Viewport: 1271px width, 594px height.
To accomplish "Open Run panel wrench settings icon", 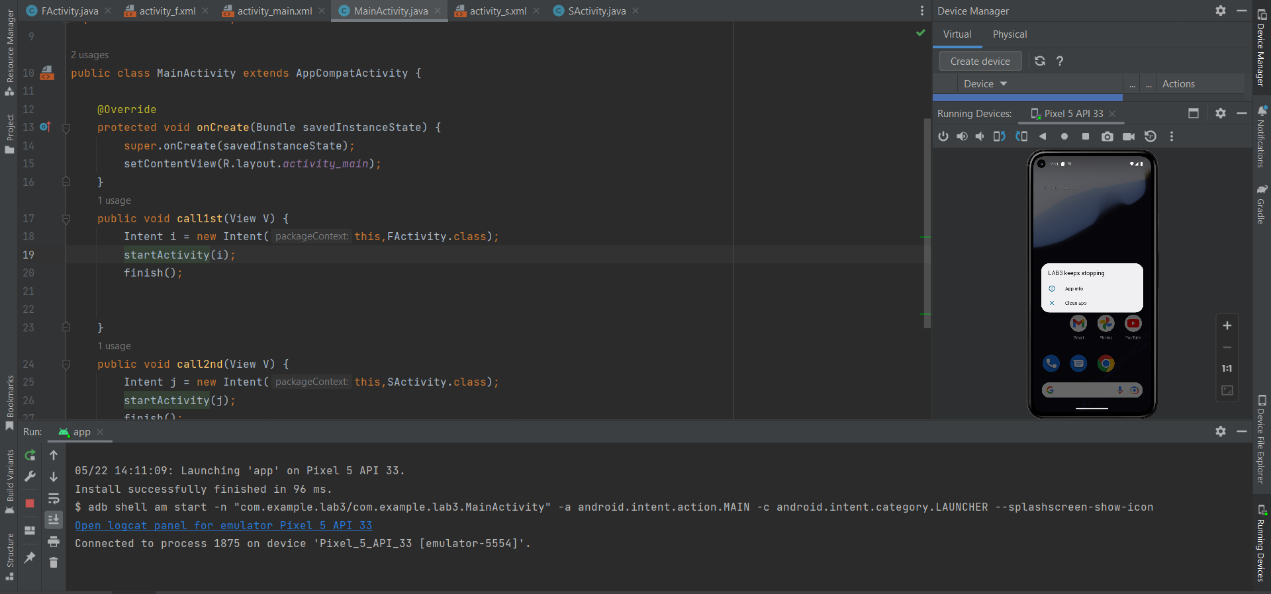I will (x=30, y=476).
